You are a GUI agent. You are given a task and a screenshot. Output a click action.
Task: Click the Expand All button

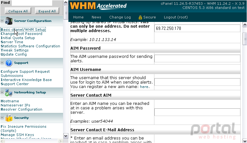(47, 11)
